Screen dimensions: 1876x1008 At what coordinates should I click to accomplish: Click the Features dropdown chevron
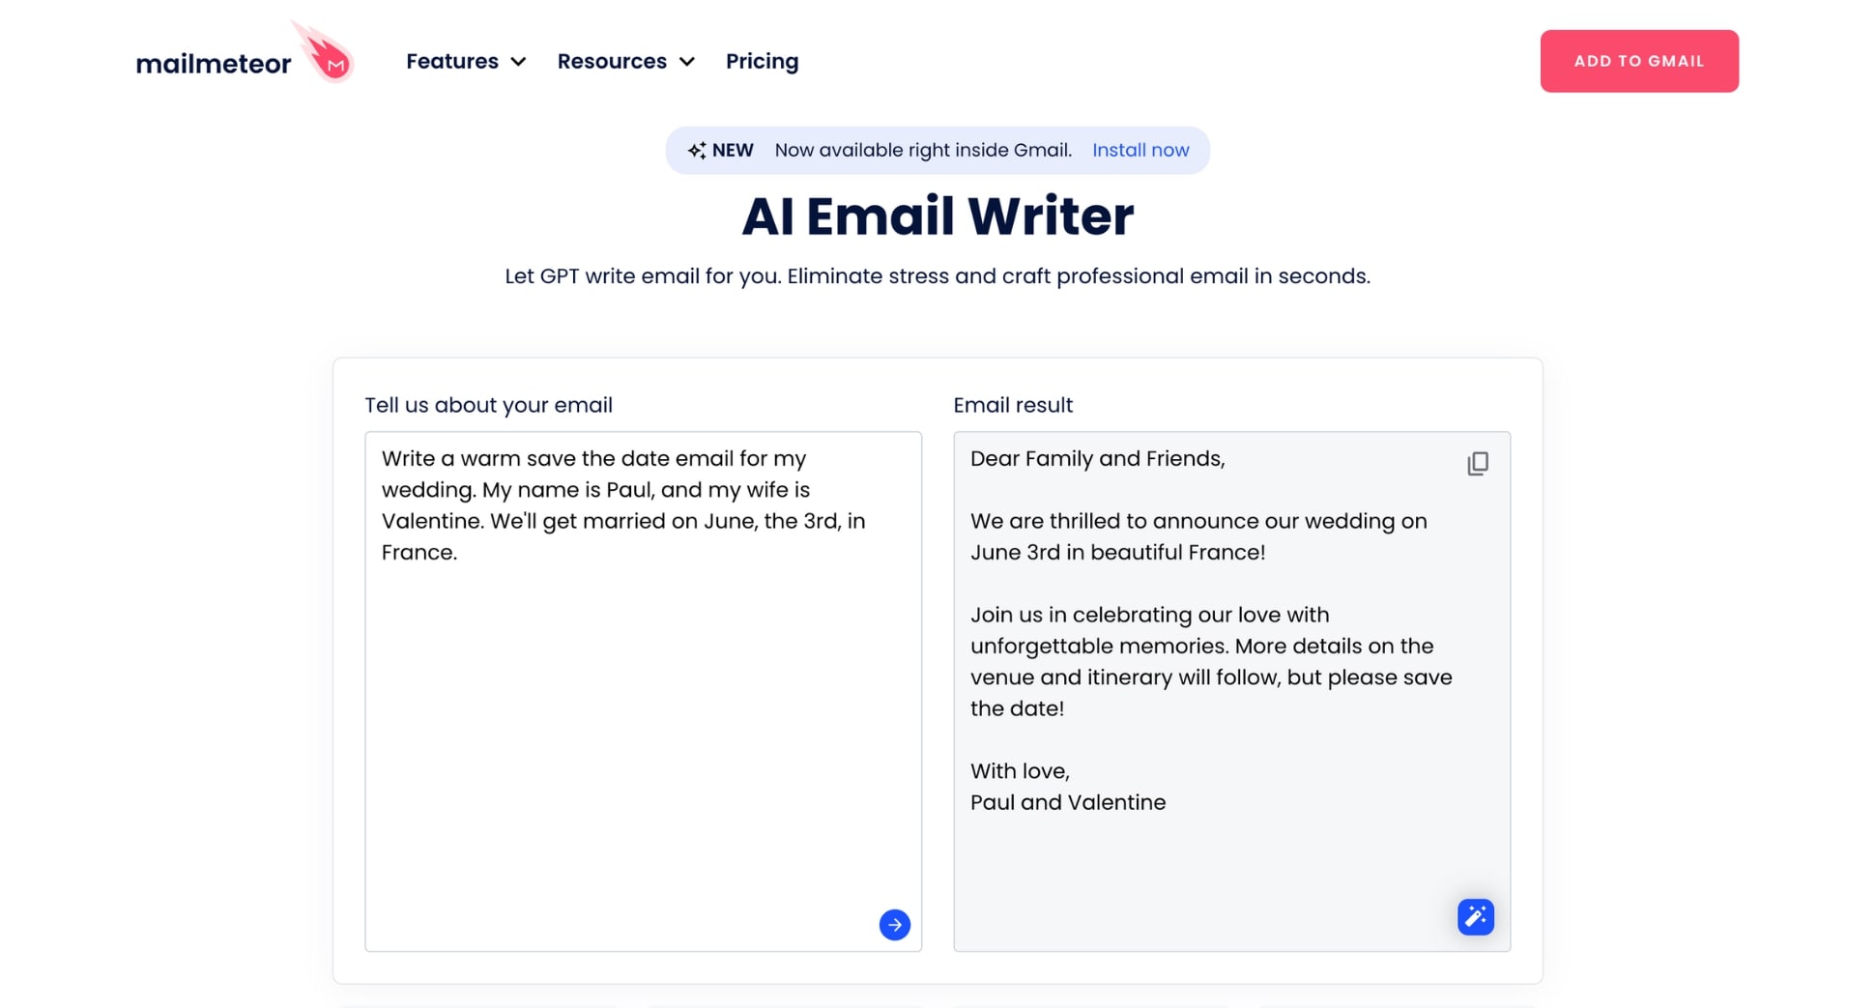point(520,62)
